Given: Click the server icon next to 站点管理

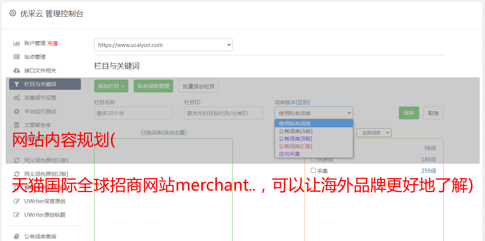Looking at the screenshot, I should (x=16, y=57).
